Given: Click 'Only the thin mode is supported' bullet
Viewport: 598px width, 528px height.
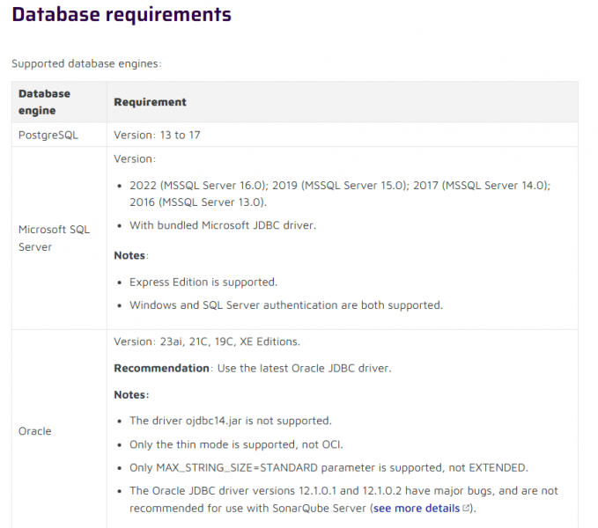Looking at the screenshot, I should [x=236, y=444].
